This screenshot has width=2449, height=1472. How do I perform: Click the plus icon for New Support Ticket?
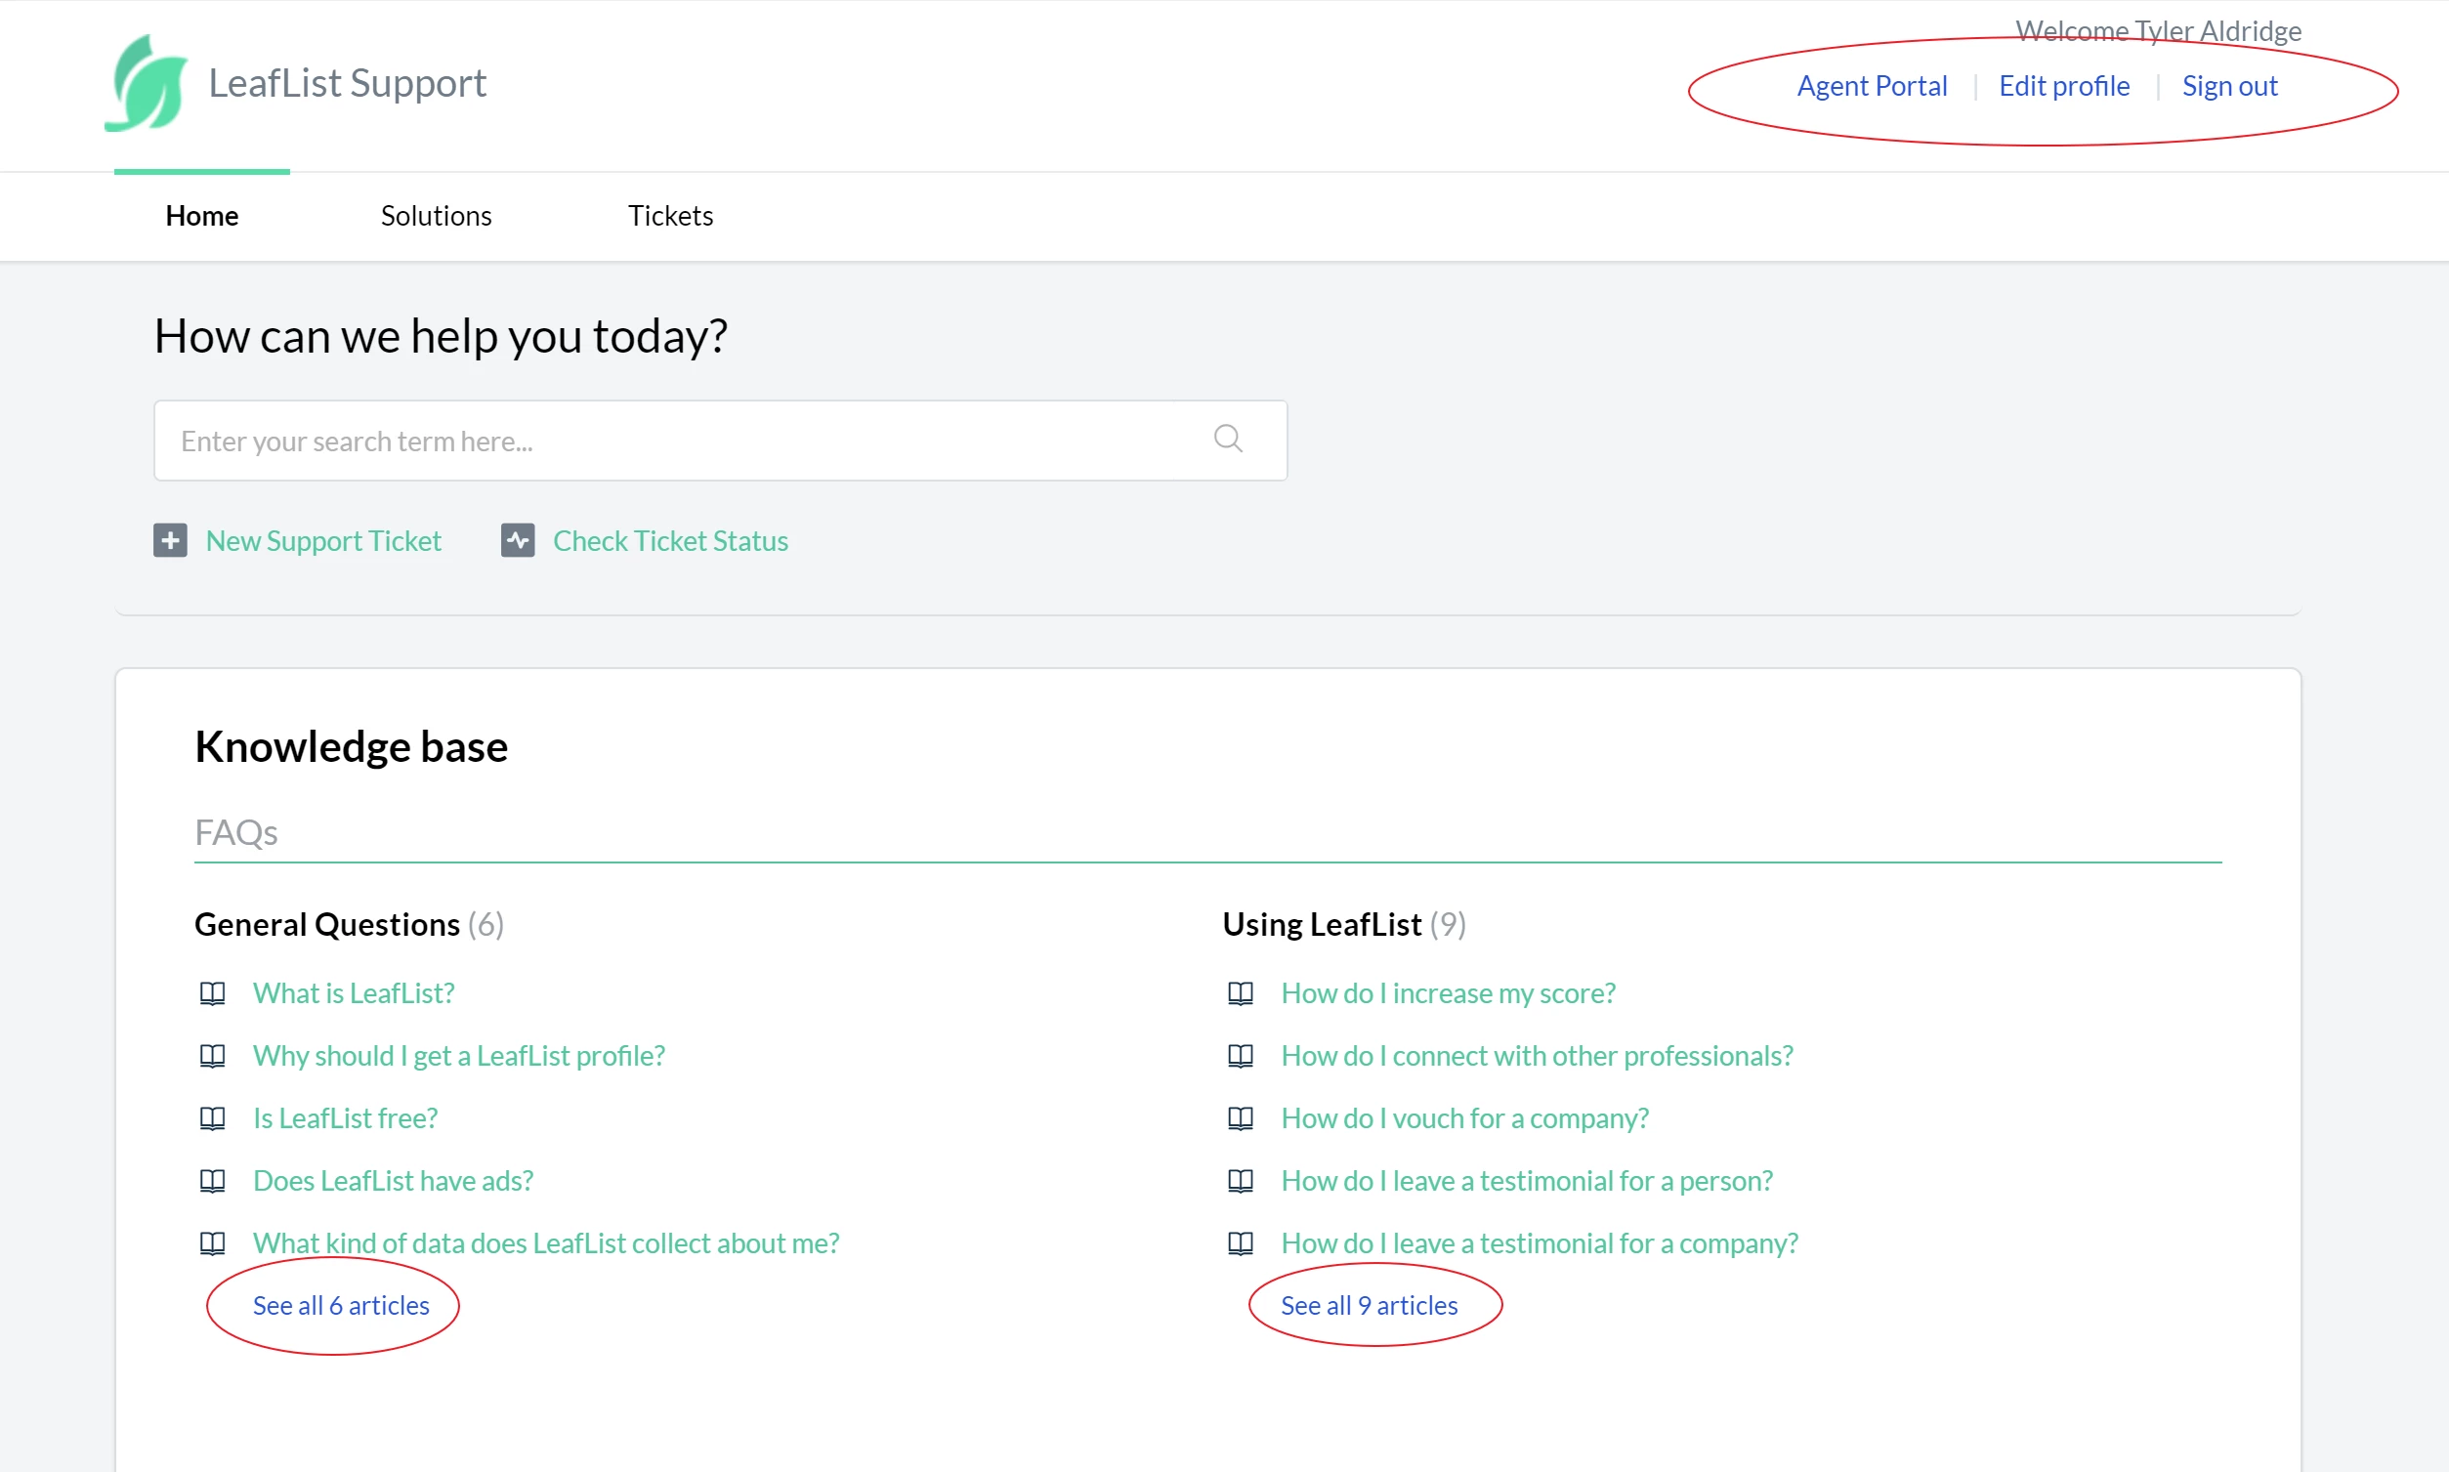click(x=171, y=540)
